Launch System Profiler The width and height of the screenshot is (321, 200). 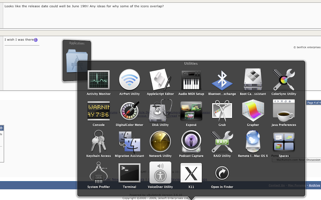98,173
